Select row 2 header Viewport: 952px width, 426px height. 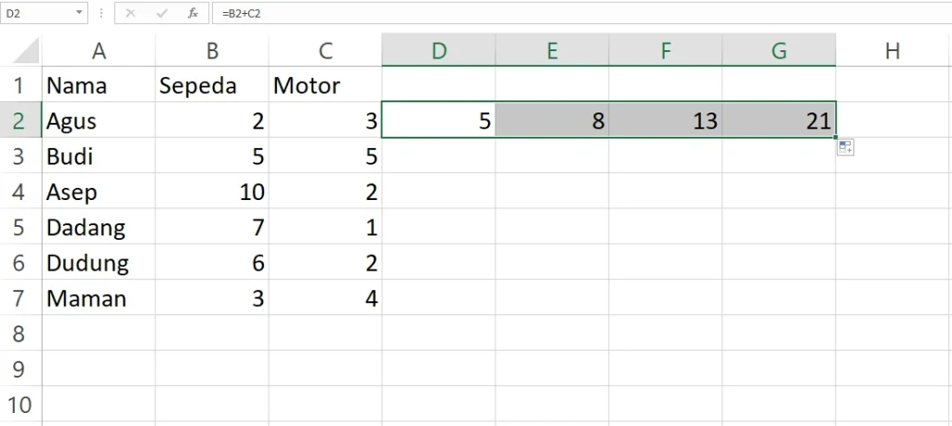click(x=20, y=120)
